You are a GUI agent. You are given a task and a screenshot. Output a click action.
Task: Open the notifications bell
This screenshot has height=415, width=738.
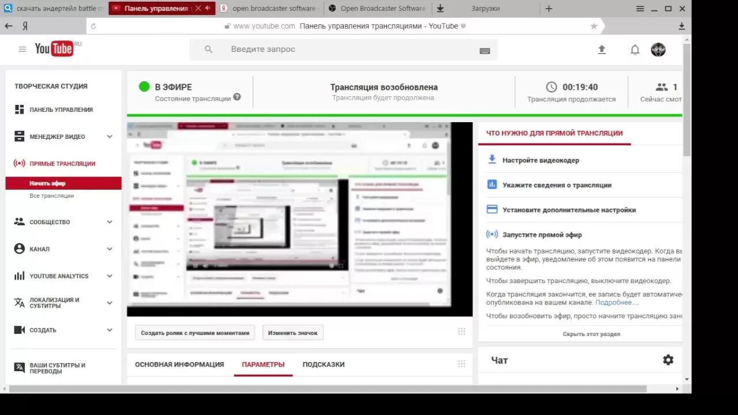(635, 50)
